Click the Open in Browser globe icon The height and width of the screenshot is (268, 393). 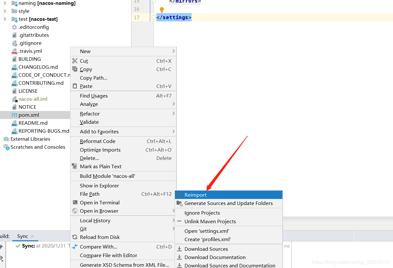(x=75, y=211)
